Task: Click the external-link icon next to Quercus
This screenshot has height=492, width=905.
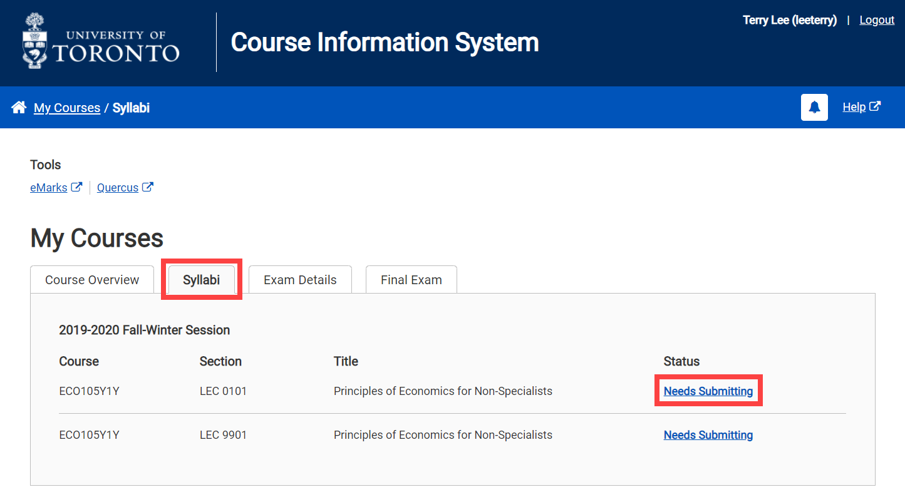Action: (x=148, y=187)
